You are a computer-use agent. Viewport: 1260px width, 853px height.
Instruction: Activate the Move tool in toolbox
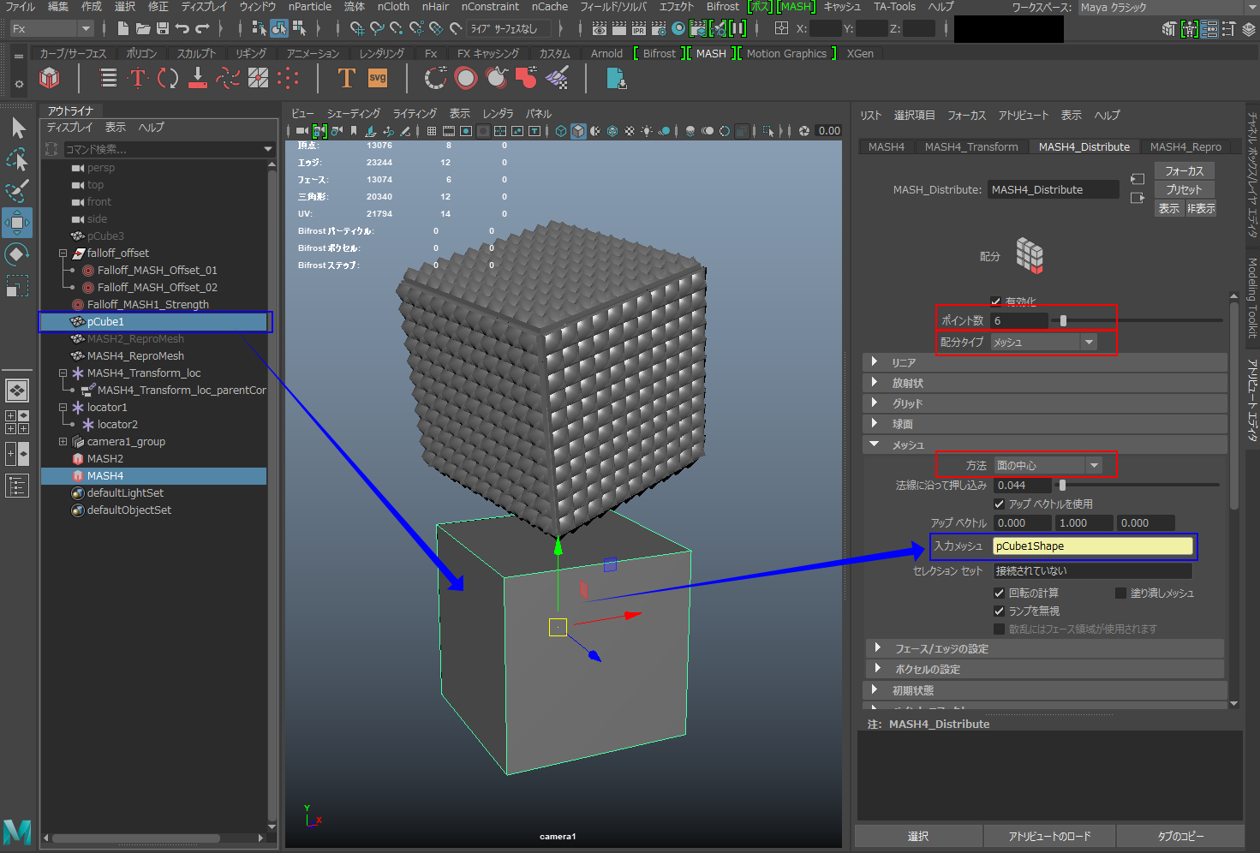17,223
